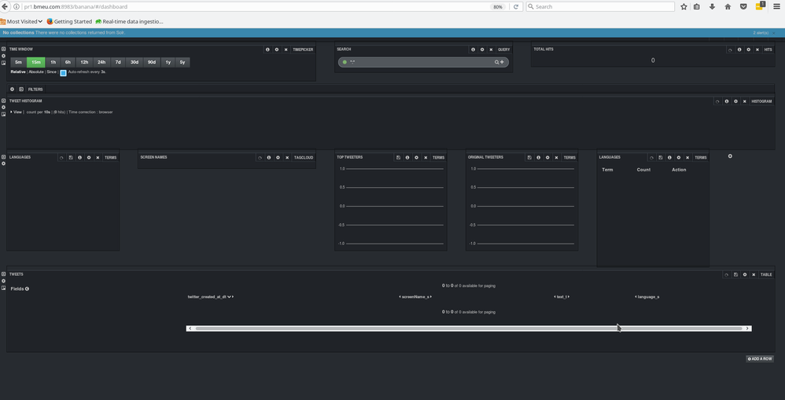The width and height of the screenshot is (785, 400).
Task: Expand the histogram View options
Action: [x=17, y=112]
